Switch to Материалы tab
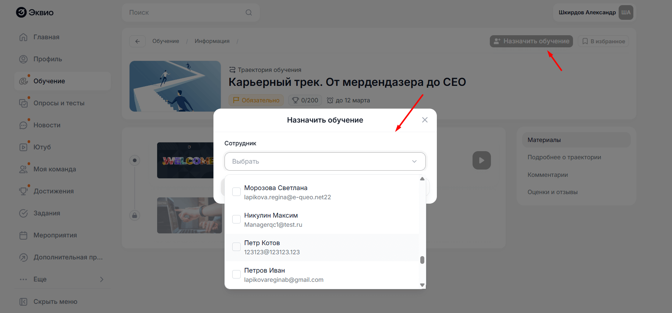 tap(576, 140)
